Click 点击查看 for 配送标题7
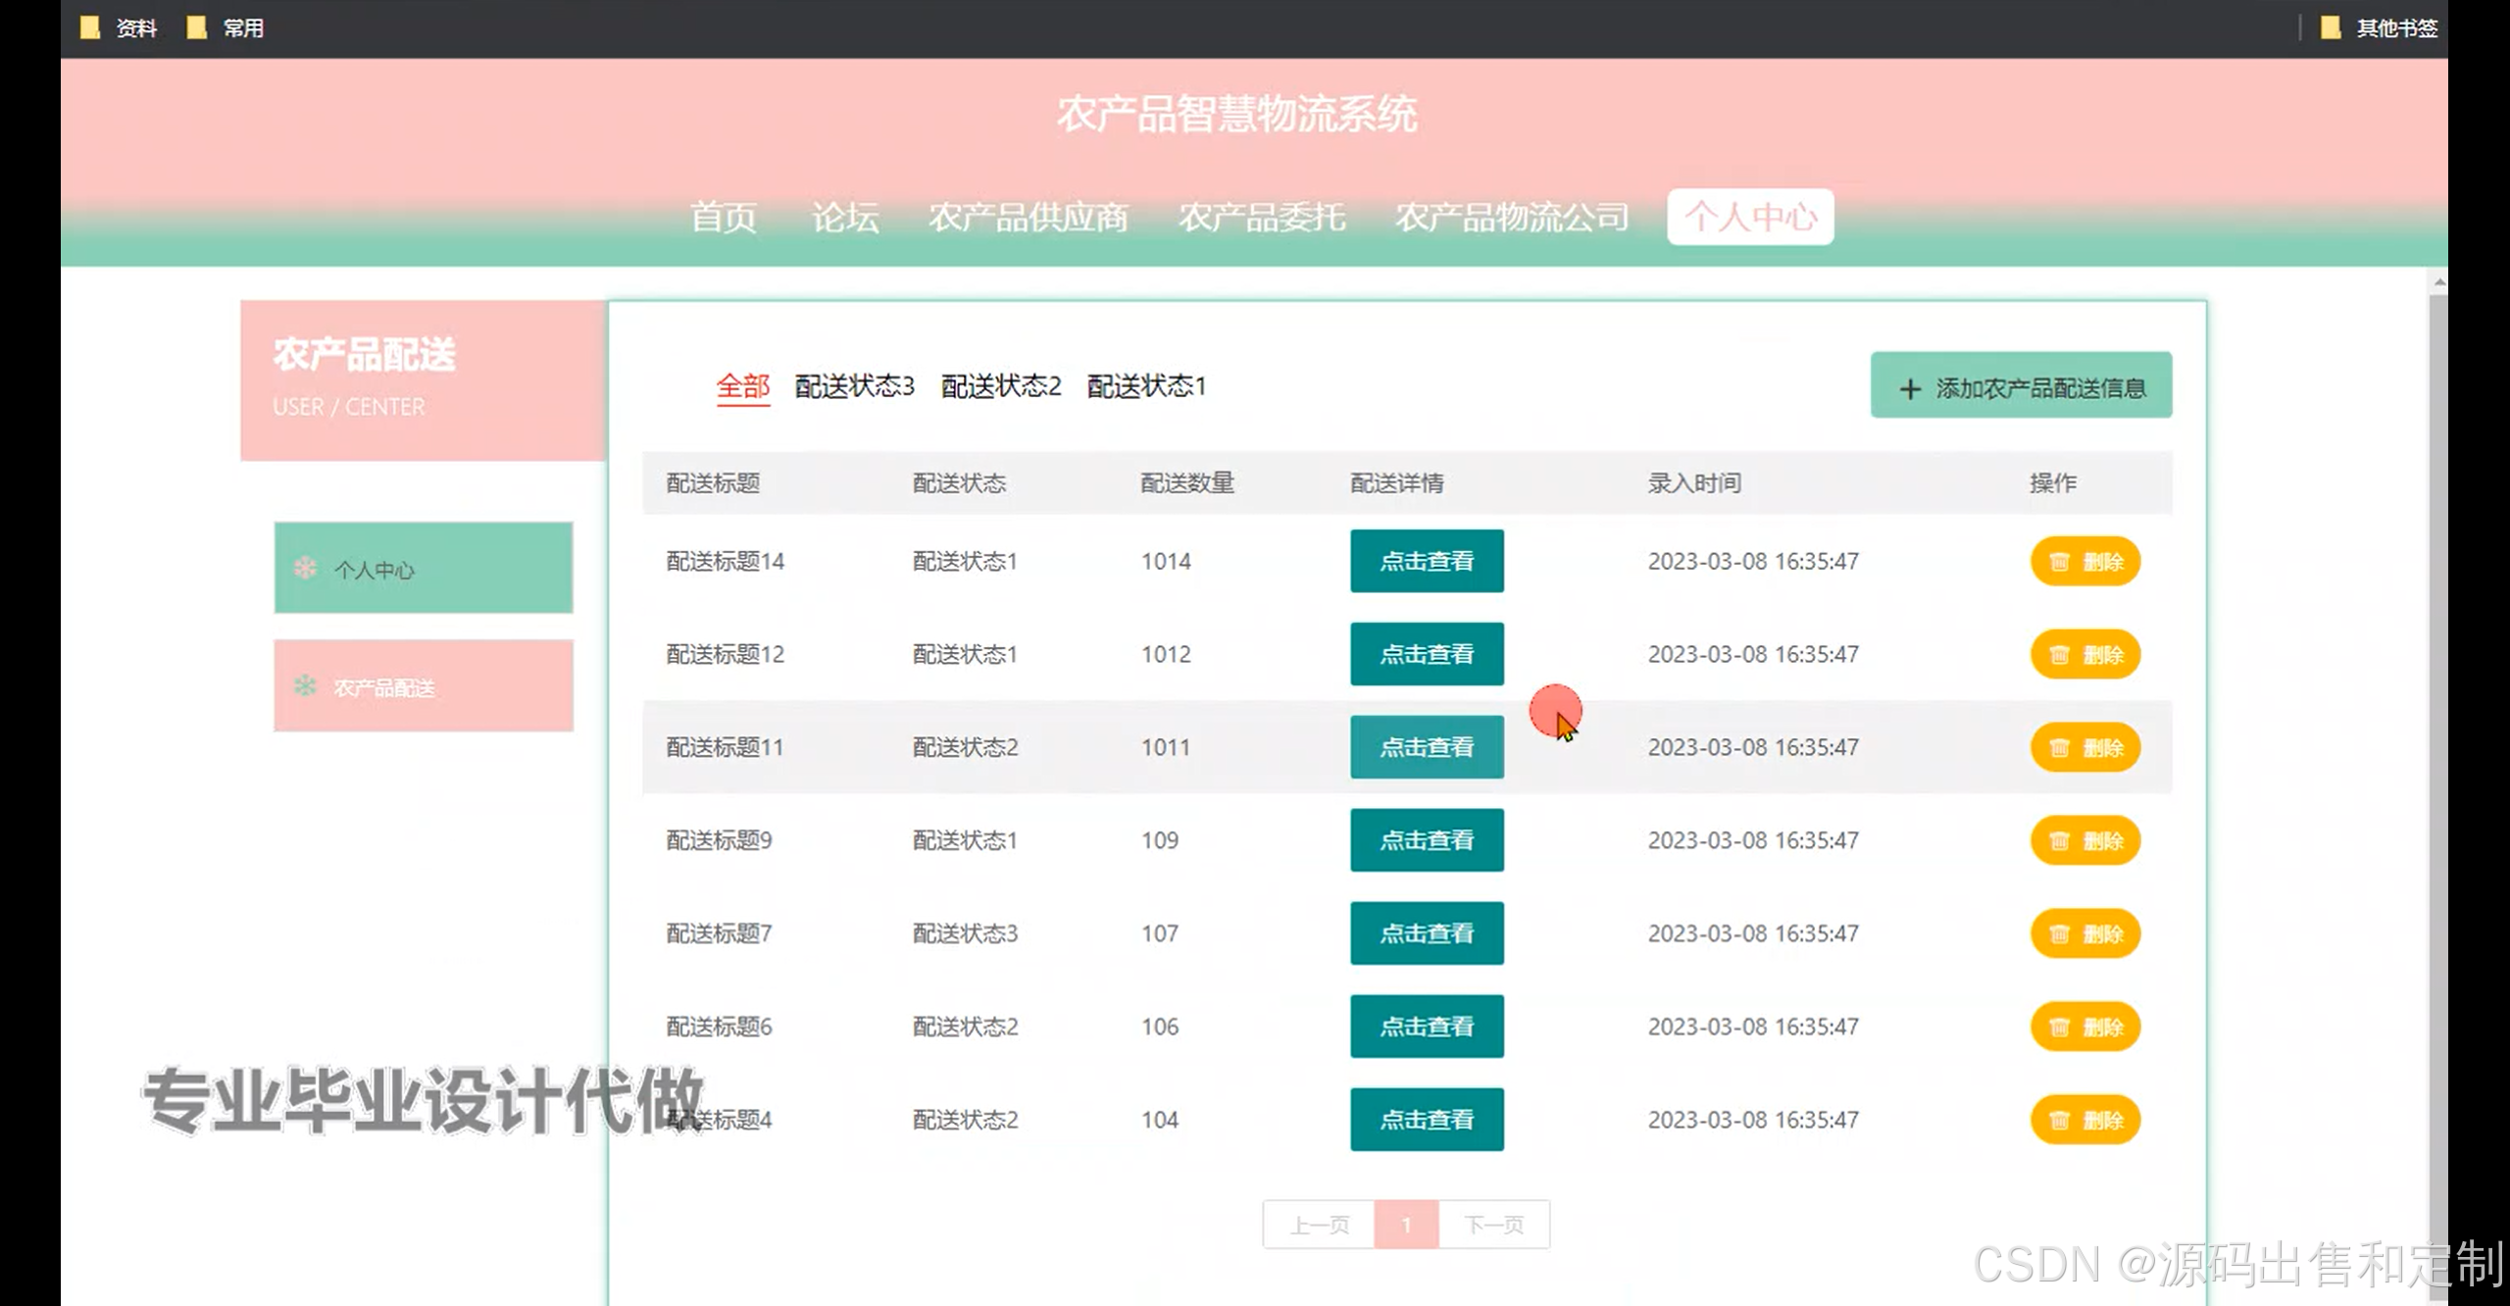2510x1306 pixels. click(1426, 933)
